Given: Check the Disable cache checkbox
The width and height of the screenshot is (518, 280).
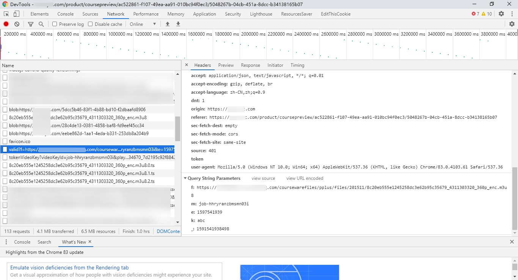Looking at the screenshot, I should click(90, 24).
